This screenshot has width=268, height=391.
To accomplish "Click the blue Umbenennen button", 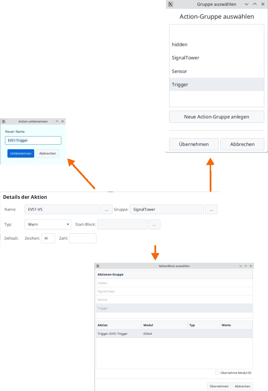I will pyautogui.click(x=21, y=153).
